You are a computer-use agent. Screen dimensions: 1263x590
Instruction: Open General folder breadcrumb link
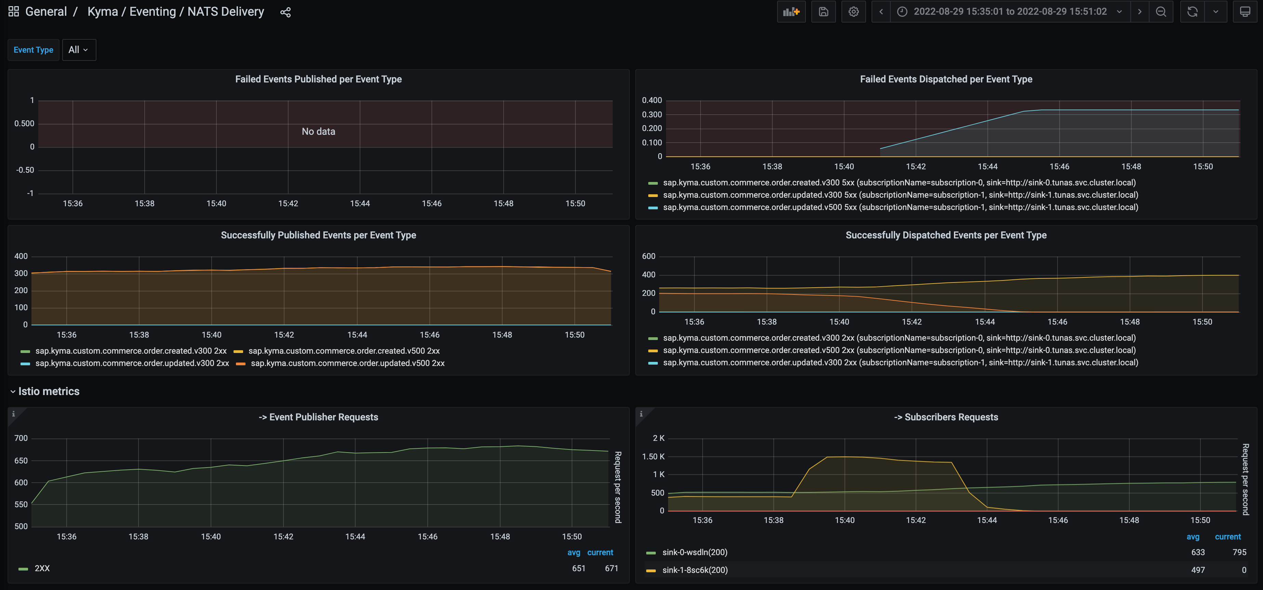tap(46, 12)
